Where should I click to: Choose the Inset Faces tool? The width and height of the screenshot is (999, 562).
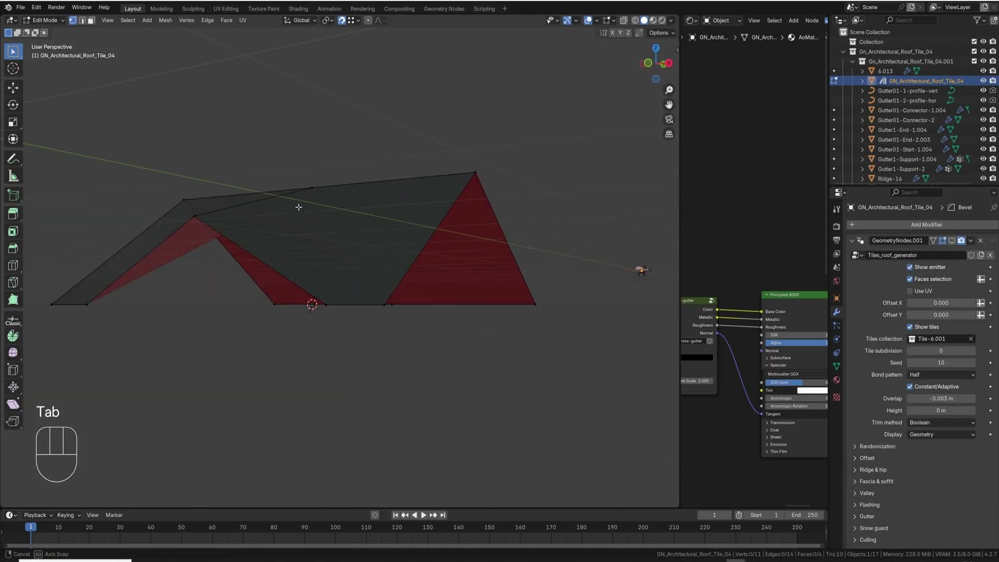(13, 230)
